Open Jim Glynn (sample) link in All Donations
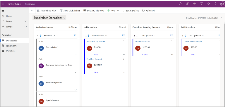Viewport: 228px width, 109px height. (x=94, y=59)
